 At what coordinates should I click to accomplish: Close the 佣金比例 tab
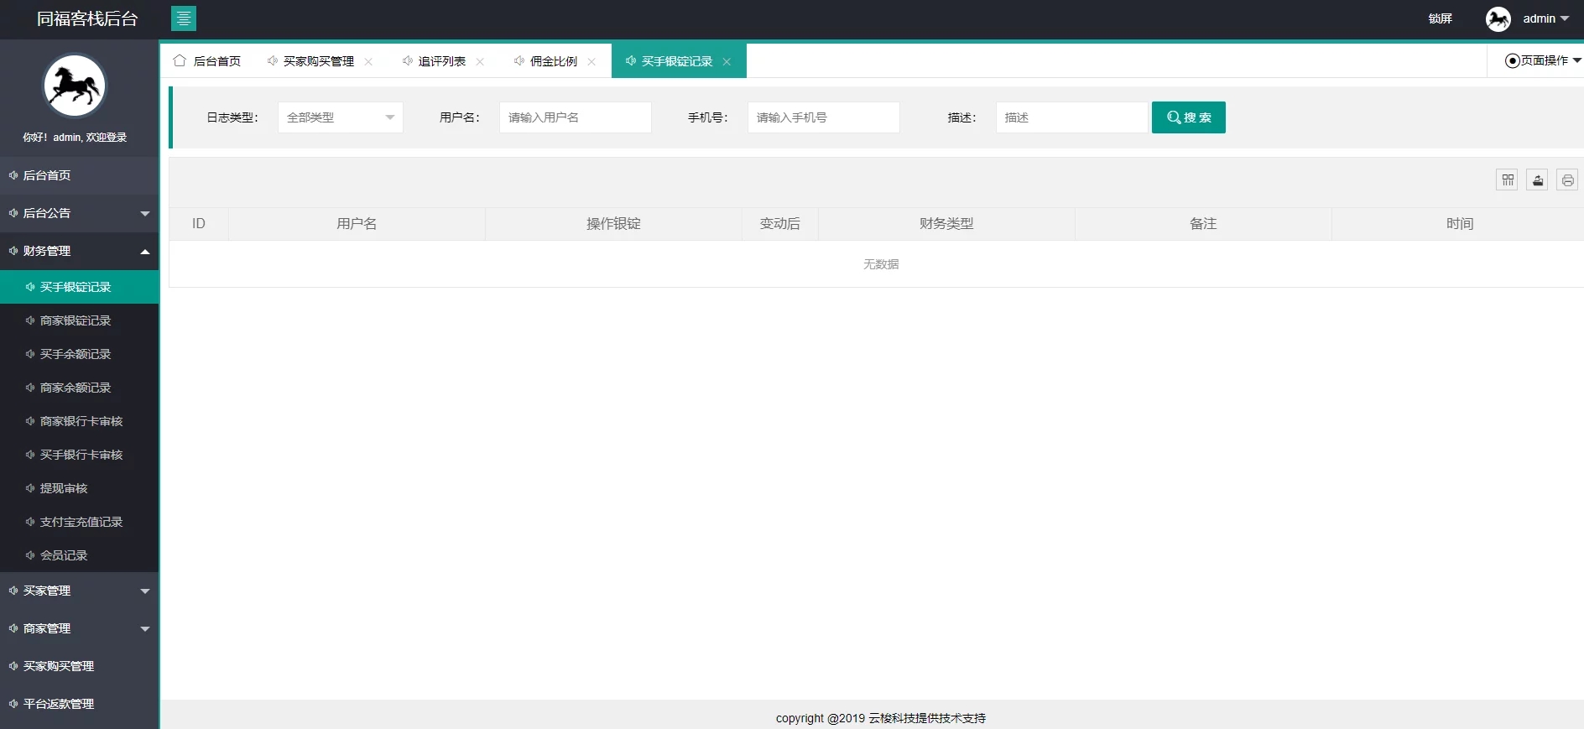(591, 61)
